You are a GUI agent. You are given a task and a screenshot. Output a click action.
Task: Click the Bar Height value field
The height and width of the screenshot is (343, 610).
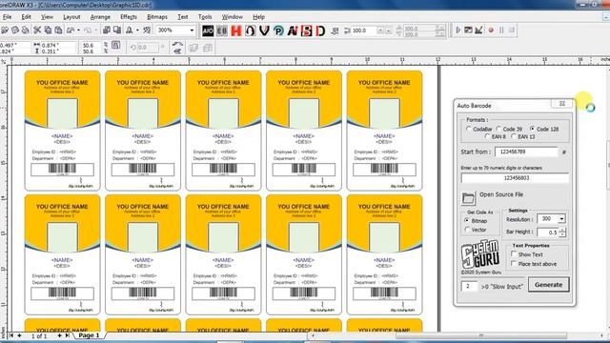click(x=547, y=232)
